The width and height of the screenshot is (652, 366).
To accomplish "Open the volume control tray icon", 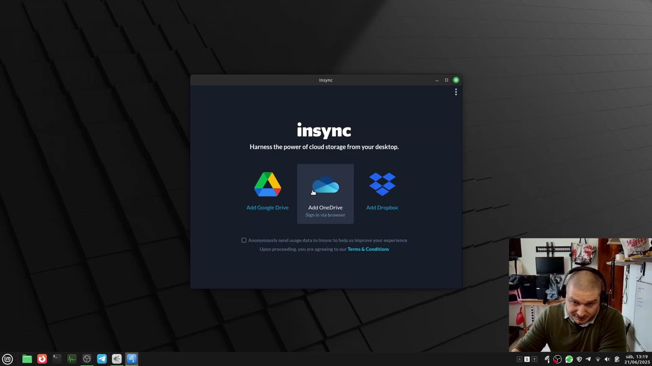I will pos(607,359).
